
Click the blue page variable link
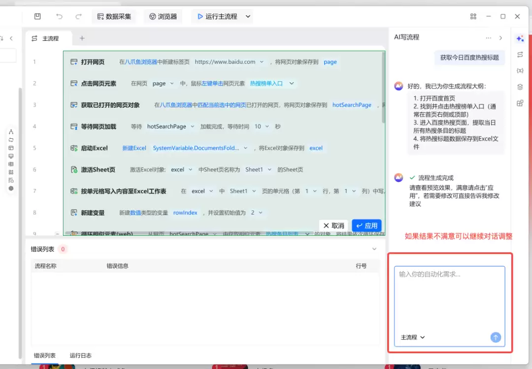click(x=330, y=61)
